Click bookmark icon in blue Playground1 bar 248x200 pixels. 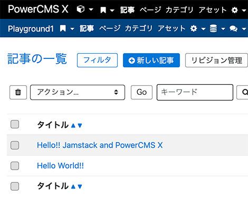coord(63,28)
